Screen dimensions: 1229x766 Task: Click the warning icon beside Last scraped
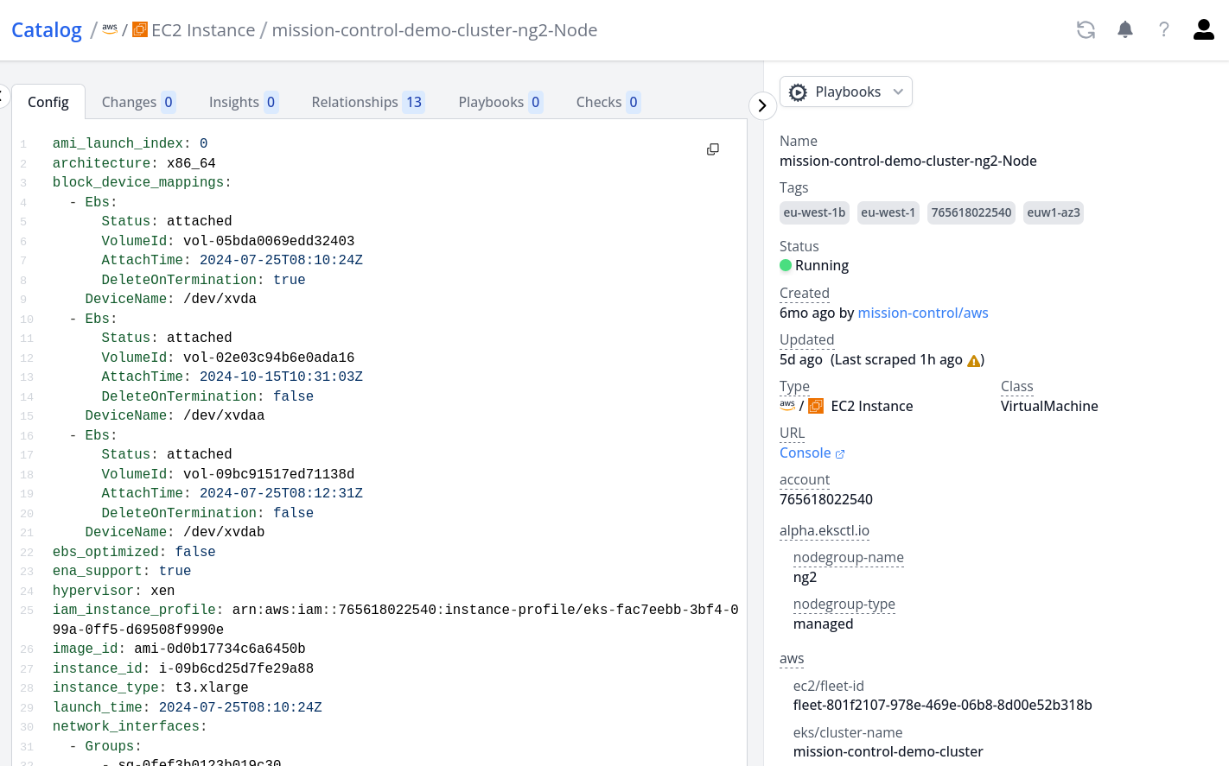pos(974,361)
